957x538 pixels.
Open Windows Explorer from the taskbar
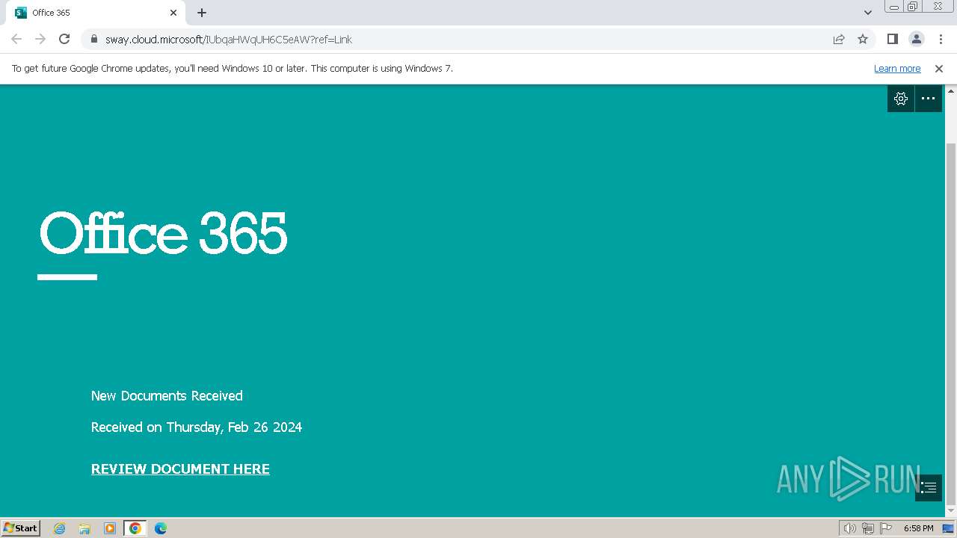pos(84,528)
